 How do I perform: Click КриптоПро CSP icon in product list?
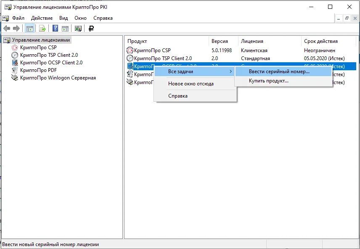130,50
